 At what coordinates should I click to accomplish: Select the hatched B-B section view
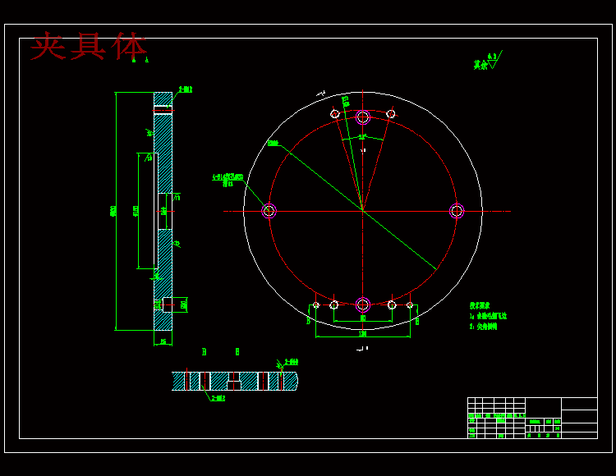[x=235, y=381]
